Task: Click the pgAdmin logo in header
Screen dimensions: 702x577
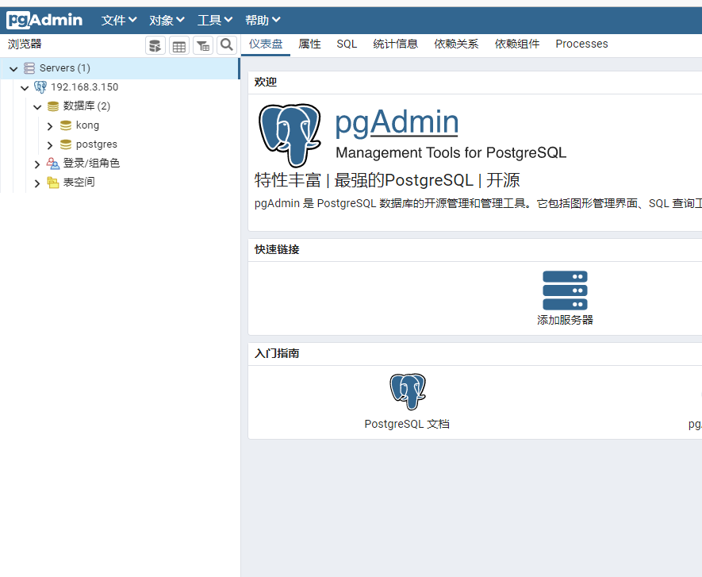Action: click(x=44, y=20)
